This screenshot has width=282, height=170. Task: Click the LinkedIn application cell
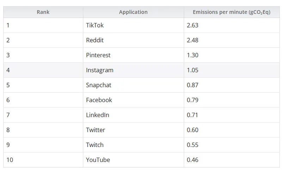[98, 115]
